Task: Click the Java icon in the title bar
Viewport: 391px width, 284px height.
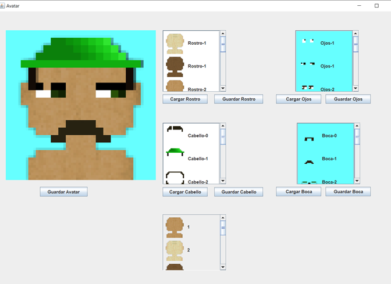Action: pyautogui.click(x=2, y=6)
